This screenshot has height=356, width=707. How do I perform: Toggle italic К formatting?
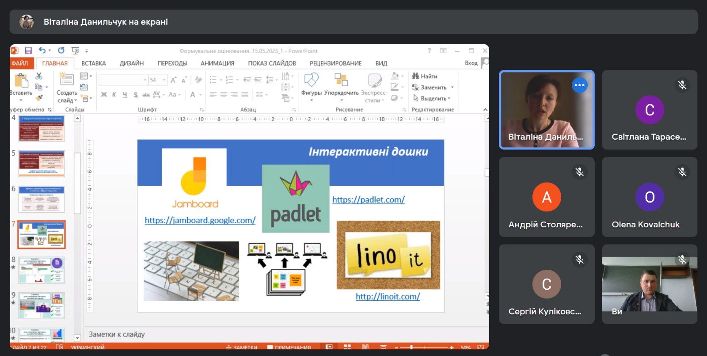[x=114, y=95]
